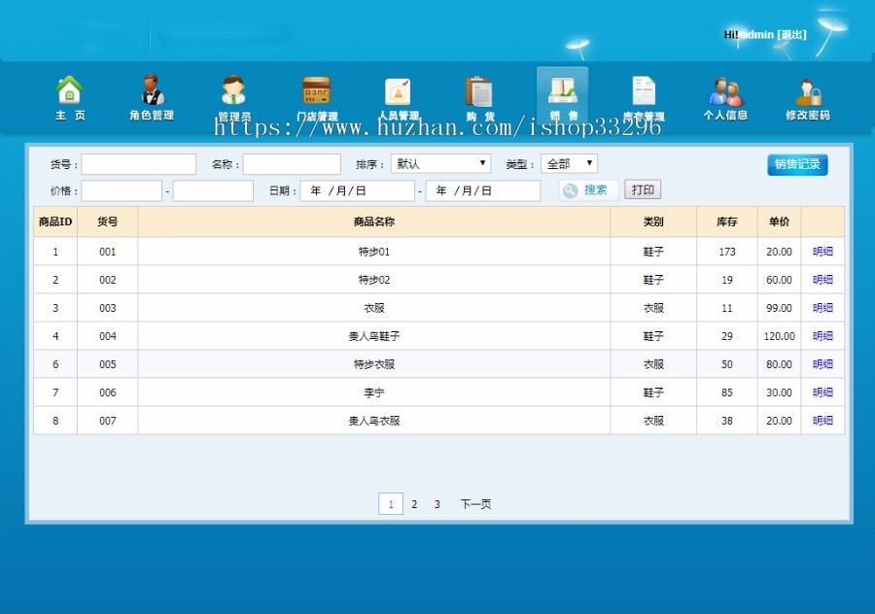Click the 修改密码 change password icon
This screenshot has width=875, height=614.
(x=807, y=95)
